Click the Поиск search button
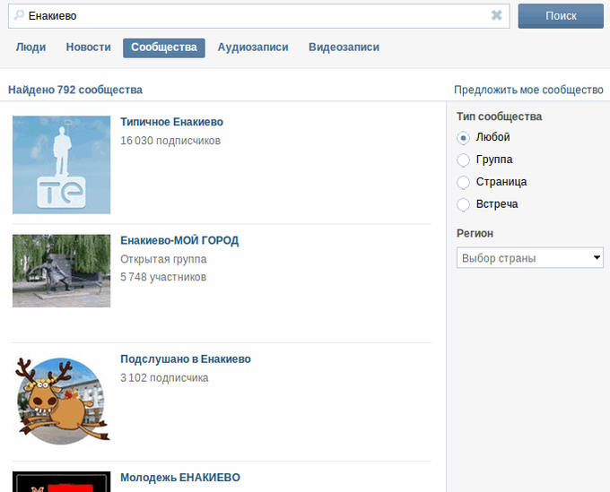 coord(561,16)
